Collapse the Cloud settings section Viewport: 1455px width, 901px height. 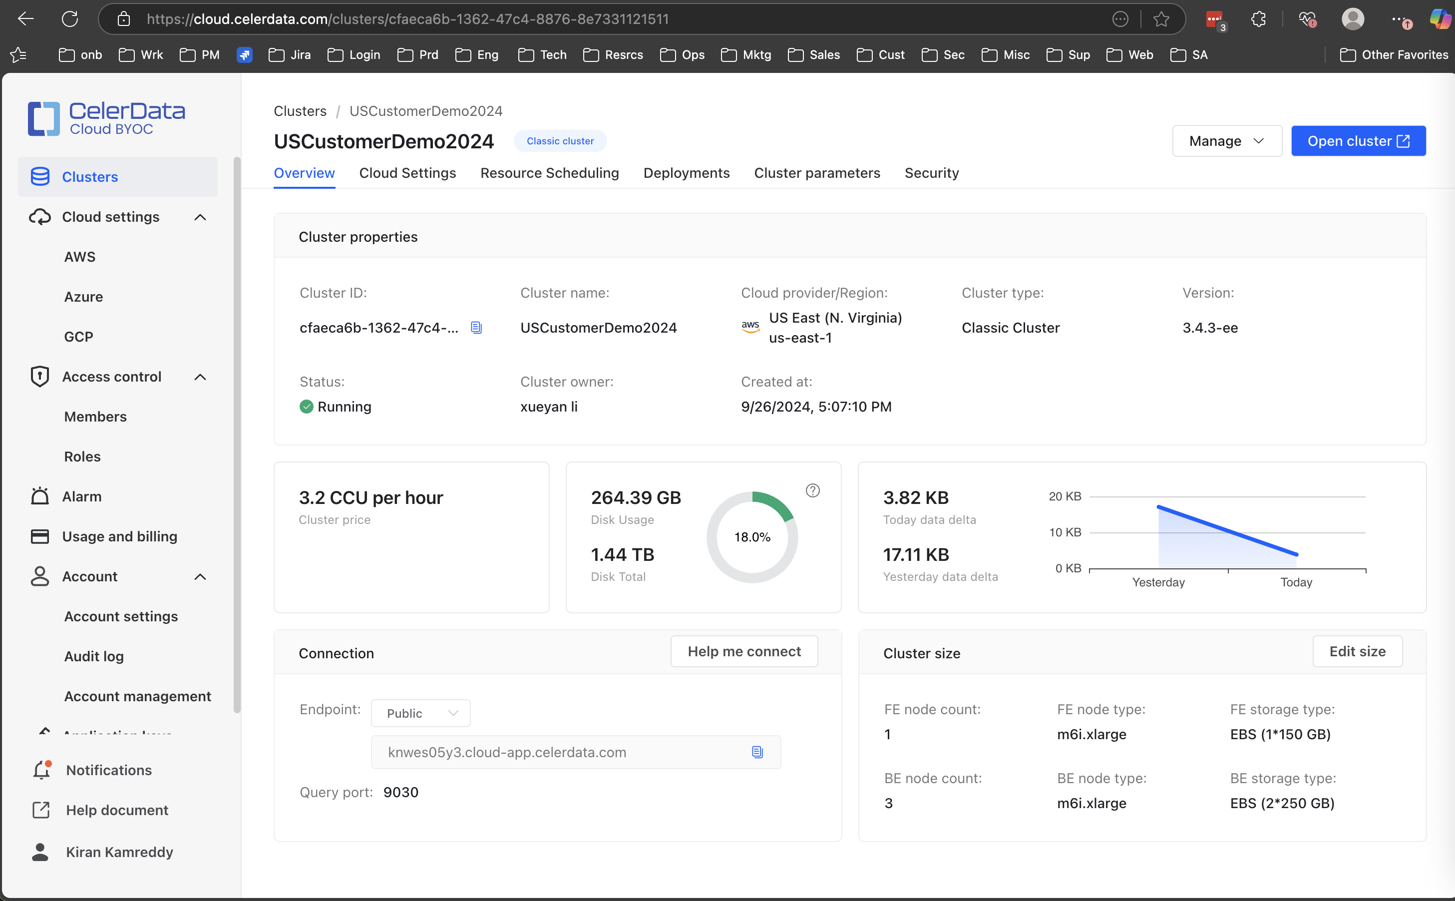[x=200, y=217]
